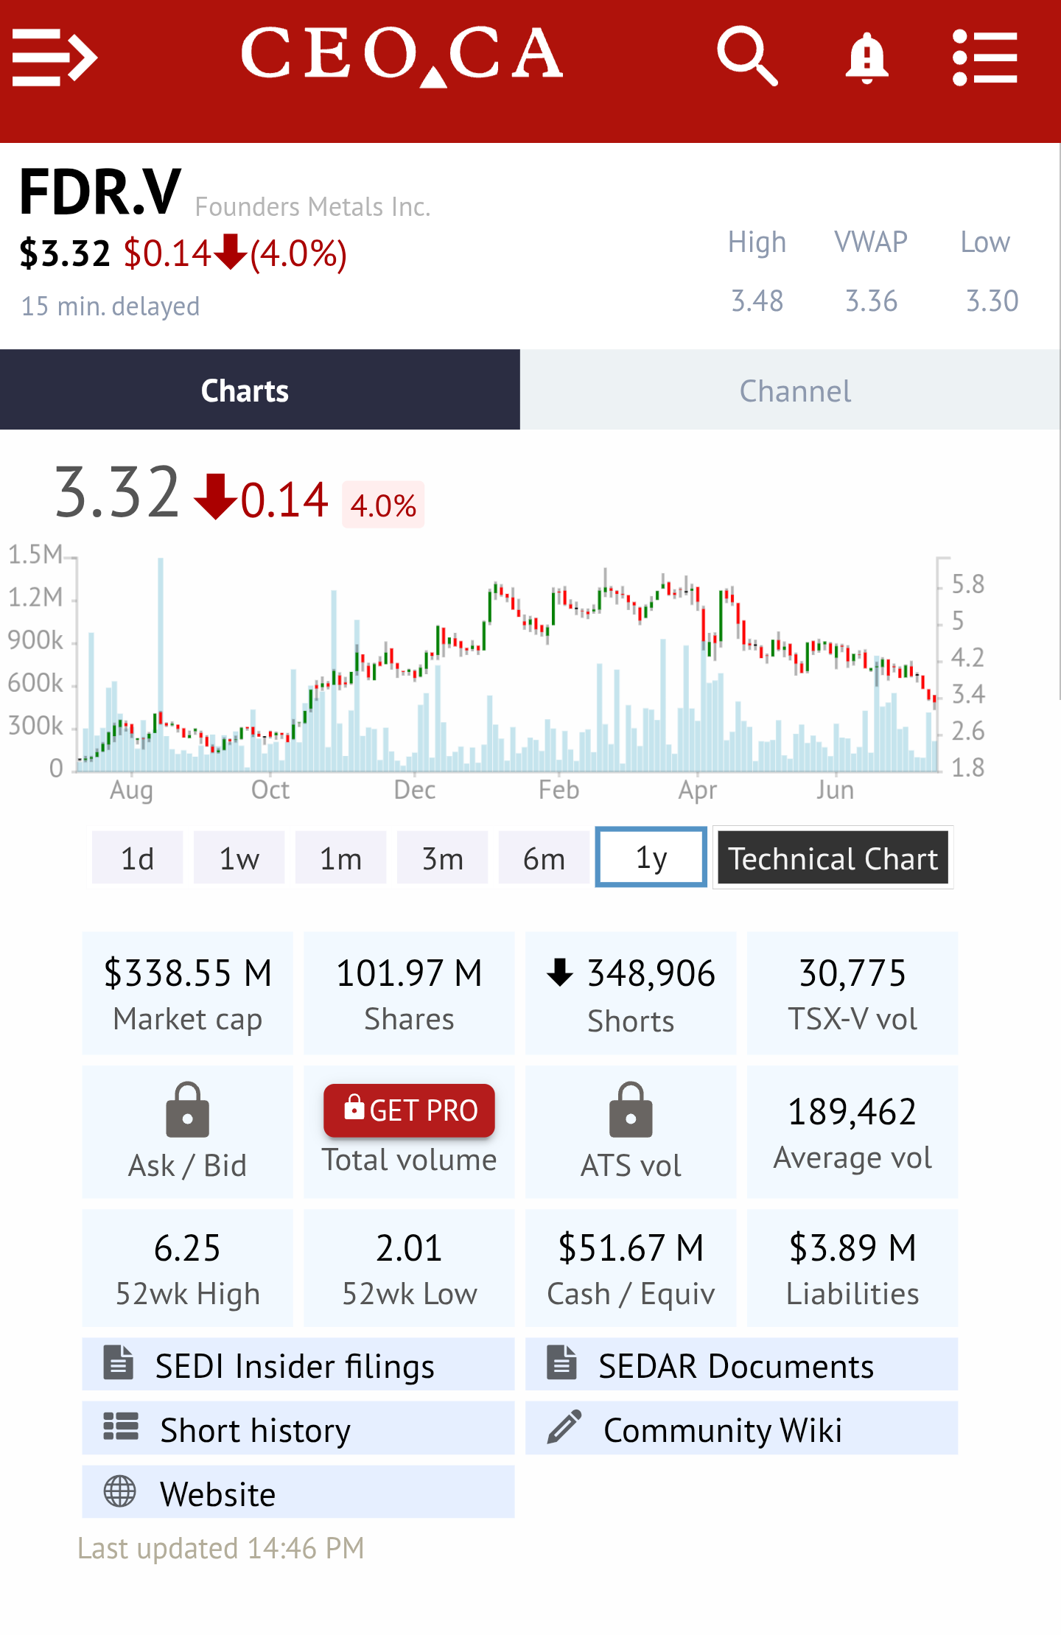1061x1635 pixels.
Task: Open Community Wiki link
Action: [x=742, y=1429]
